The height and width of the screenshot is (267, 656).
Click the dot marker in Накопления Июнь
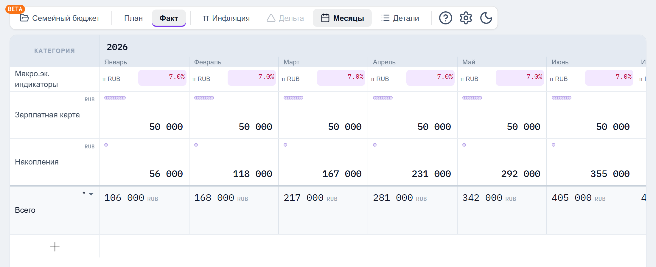554,145
